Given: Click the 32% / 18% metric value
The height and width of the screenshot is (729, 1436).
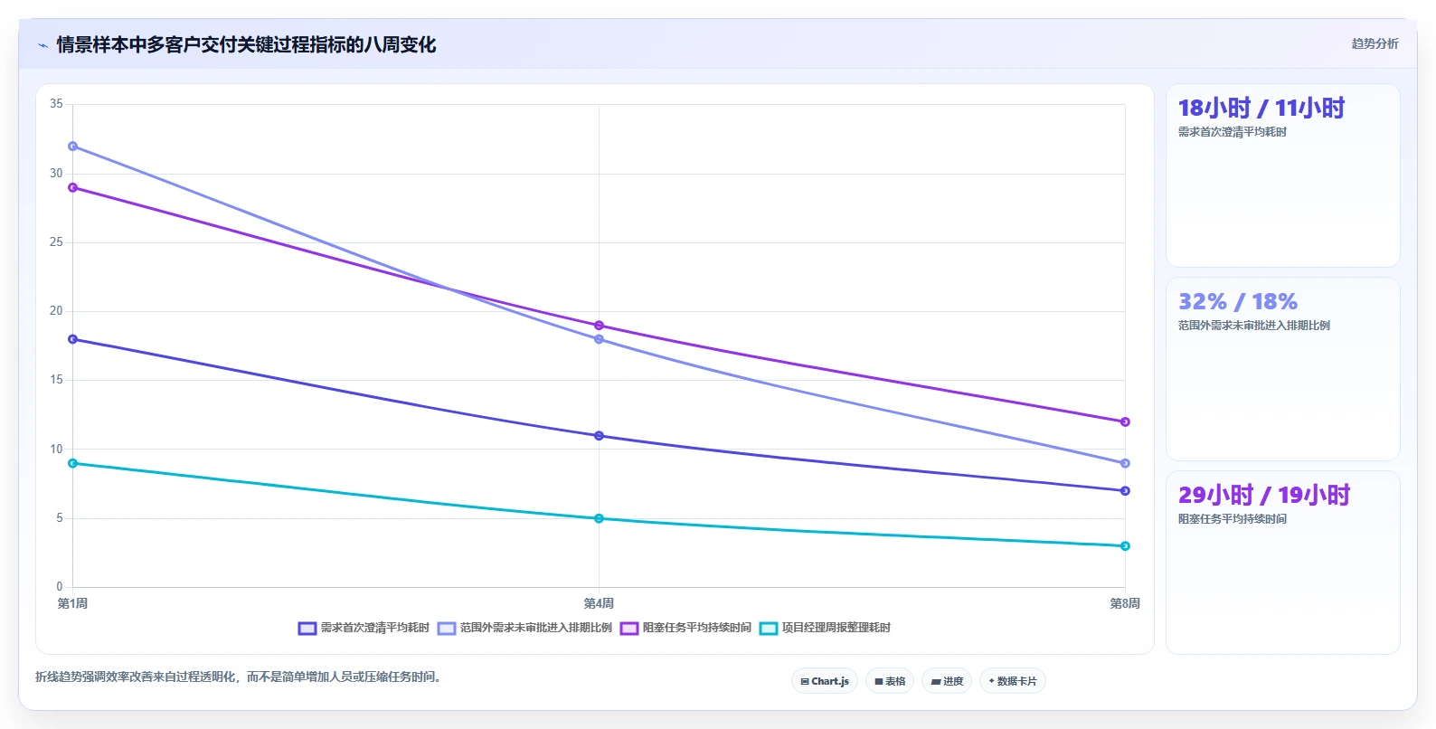Looking at the screenshot, I should coord(1237,301).
